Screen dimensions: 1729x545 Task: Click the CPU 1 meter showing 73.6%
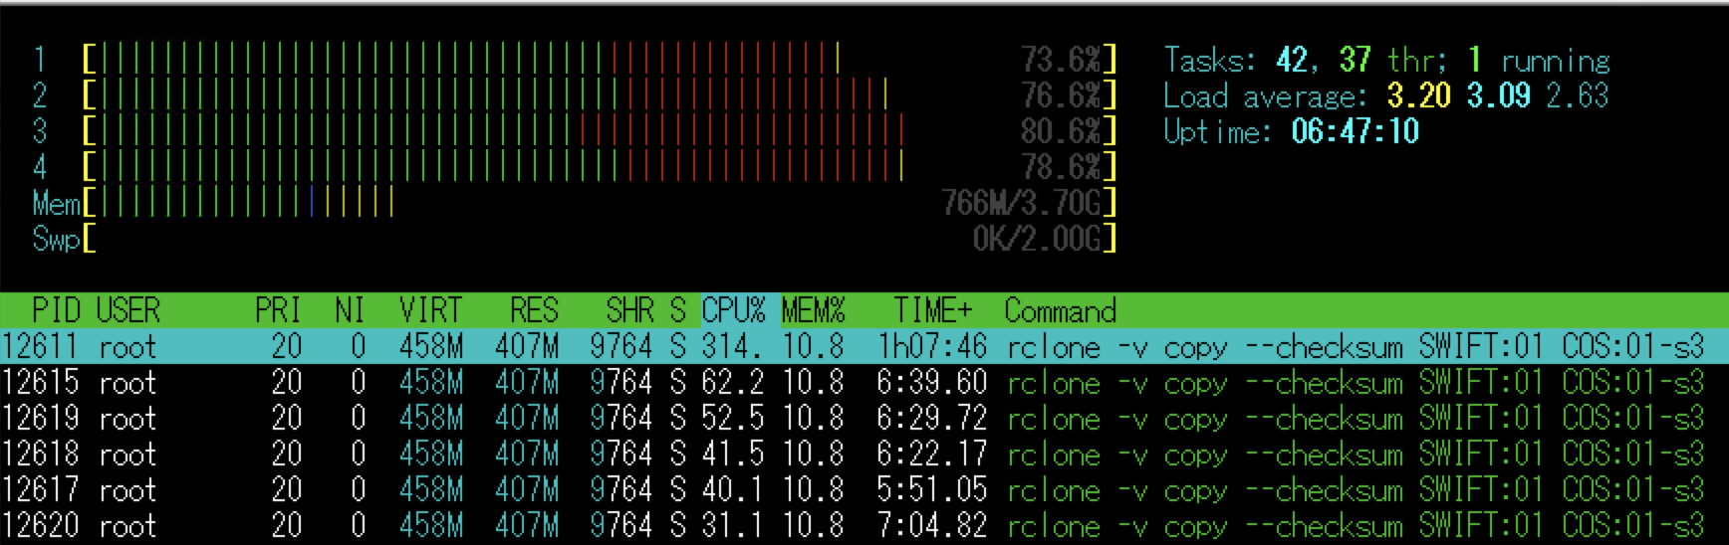tap(575, 60)
